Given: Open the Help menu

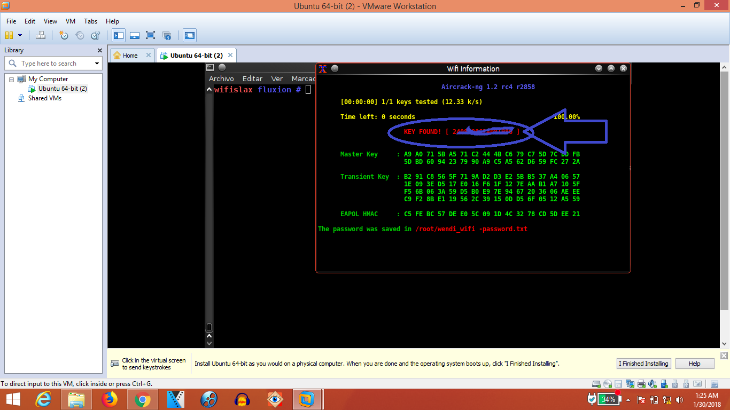Looking at the screenshot, I should pyautogui.click(x=112, y=21).
